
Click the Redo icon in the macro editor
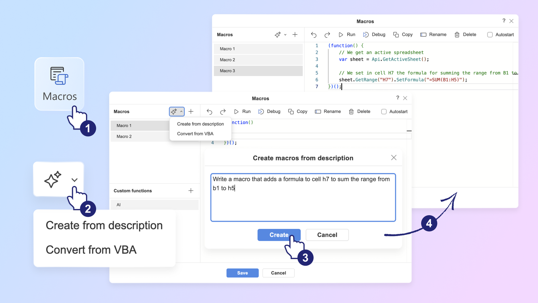pos(223,111)
